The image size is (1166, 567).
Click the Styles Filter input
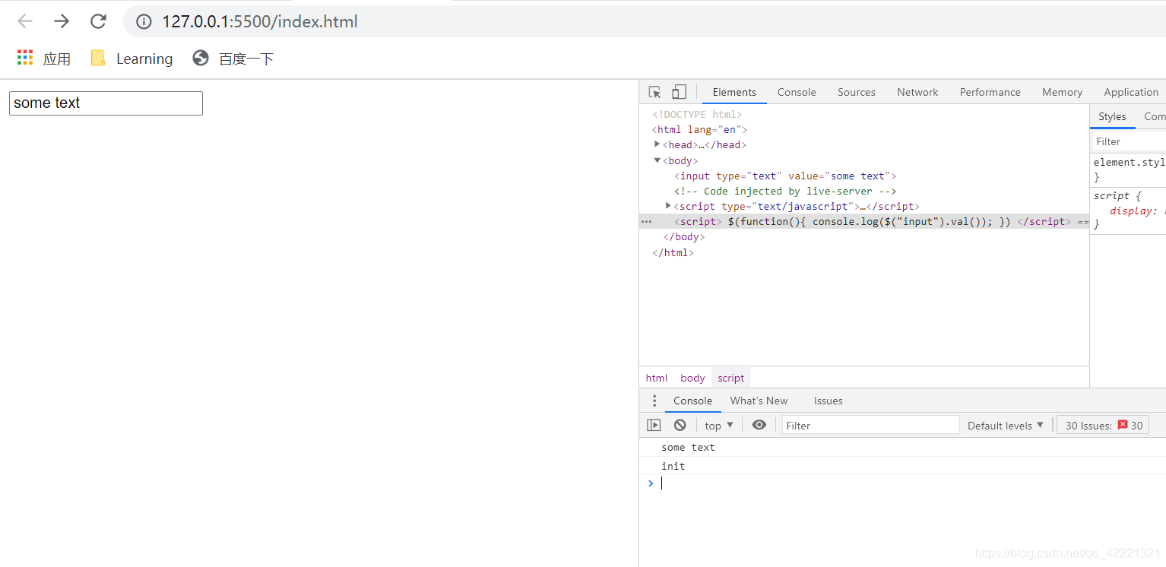click(x=1130, y=141)
